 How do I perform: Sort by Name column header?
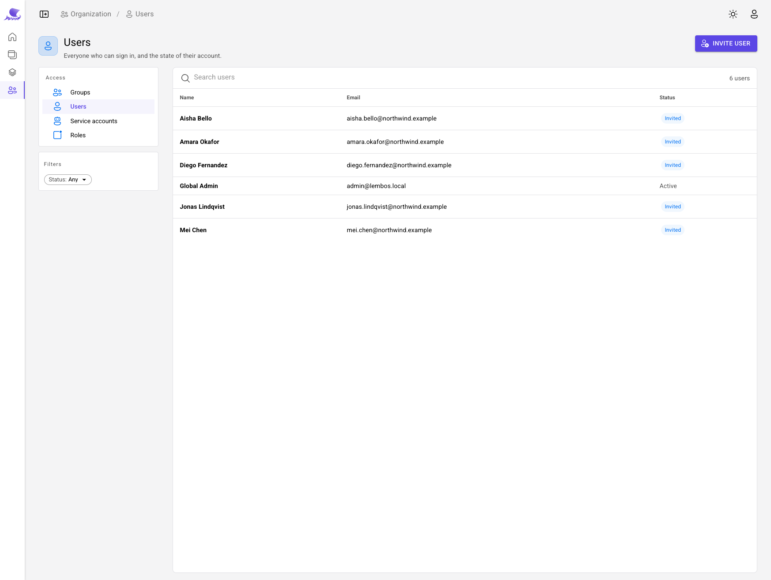pos(187,98)
